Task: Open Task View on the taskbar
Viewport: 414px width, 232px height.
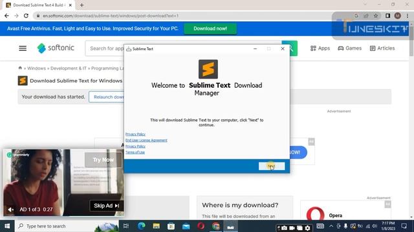Action: pos(126,226)
